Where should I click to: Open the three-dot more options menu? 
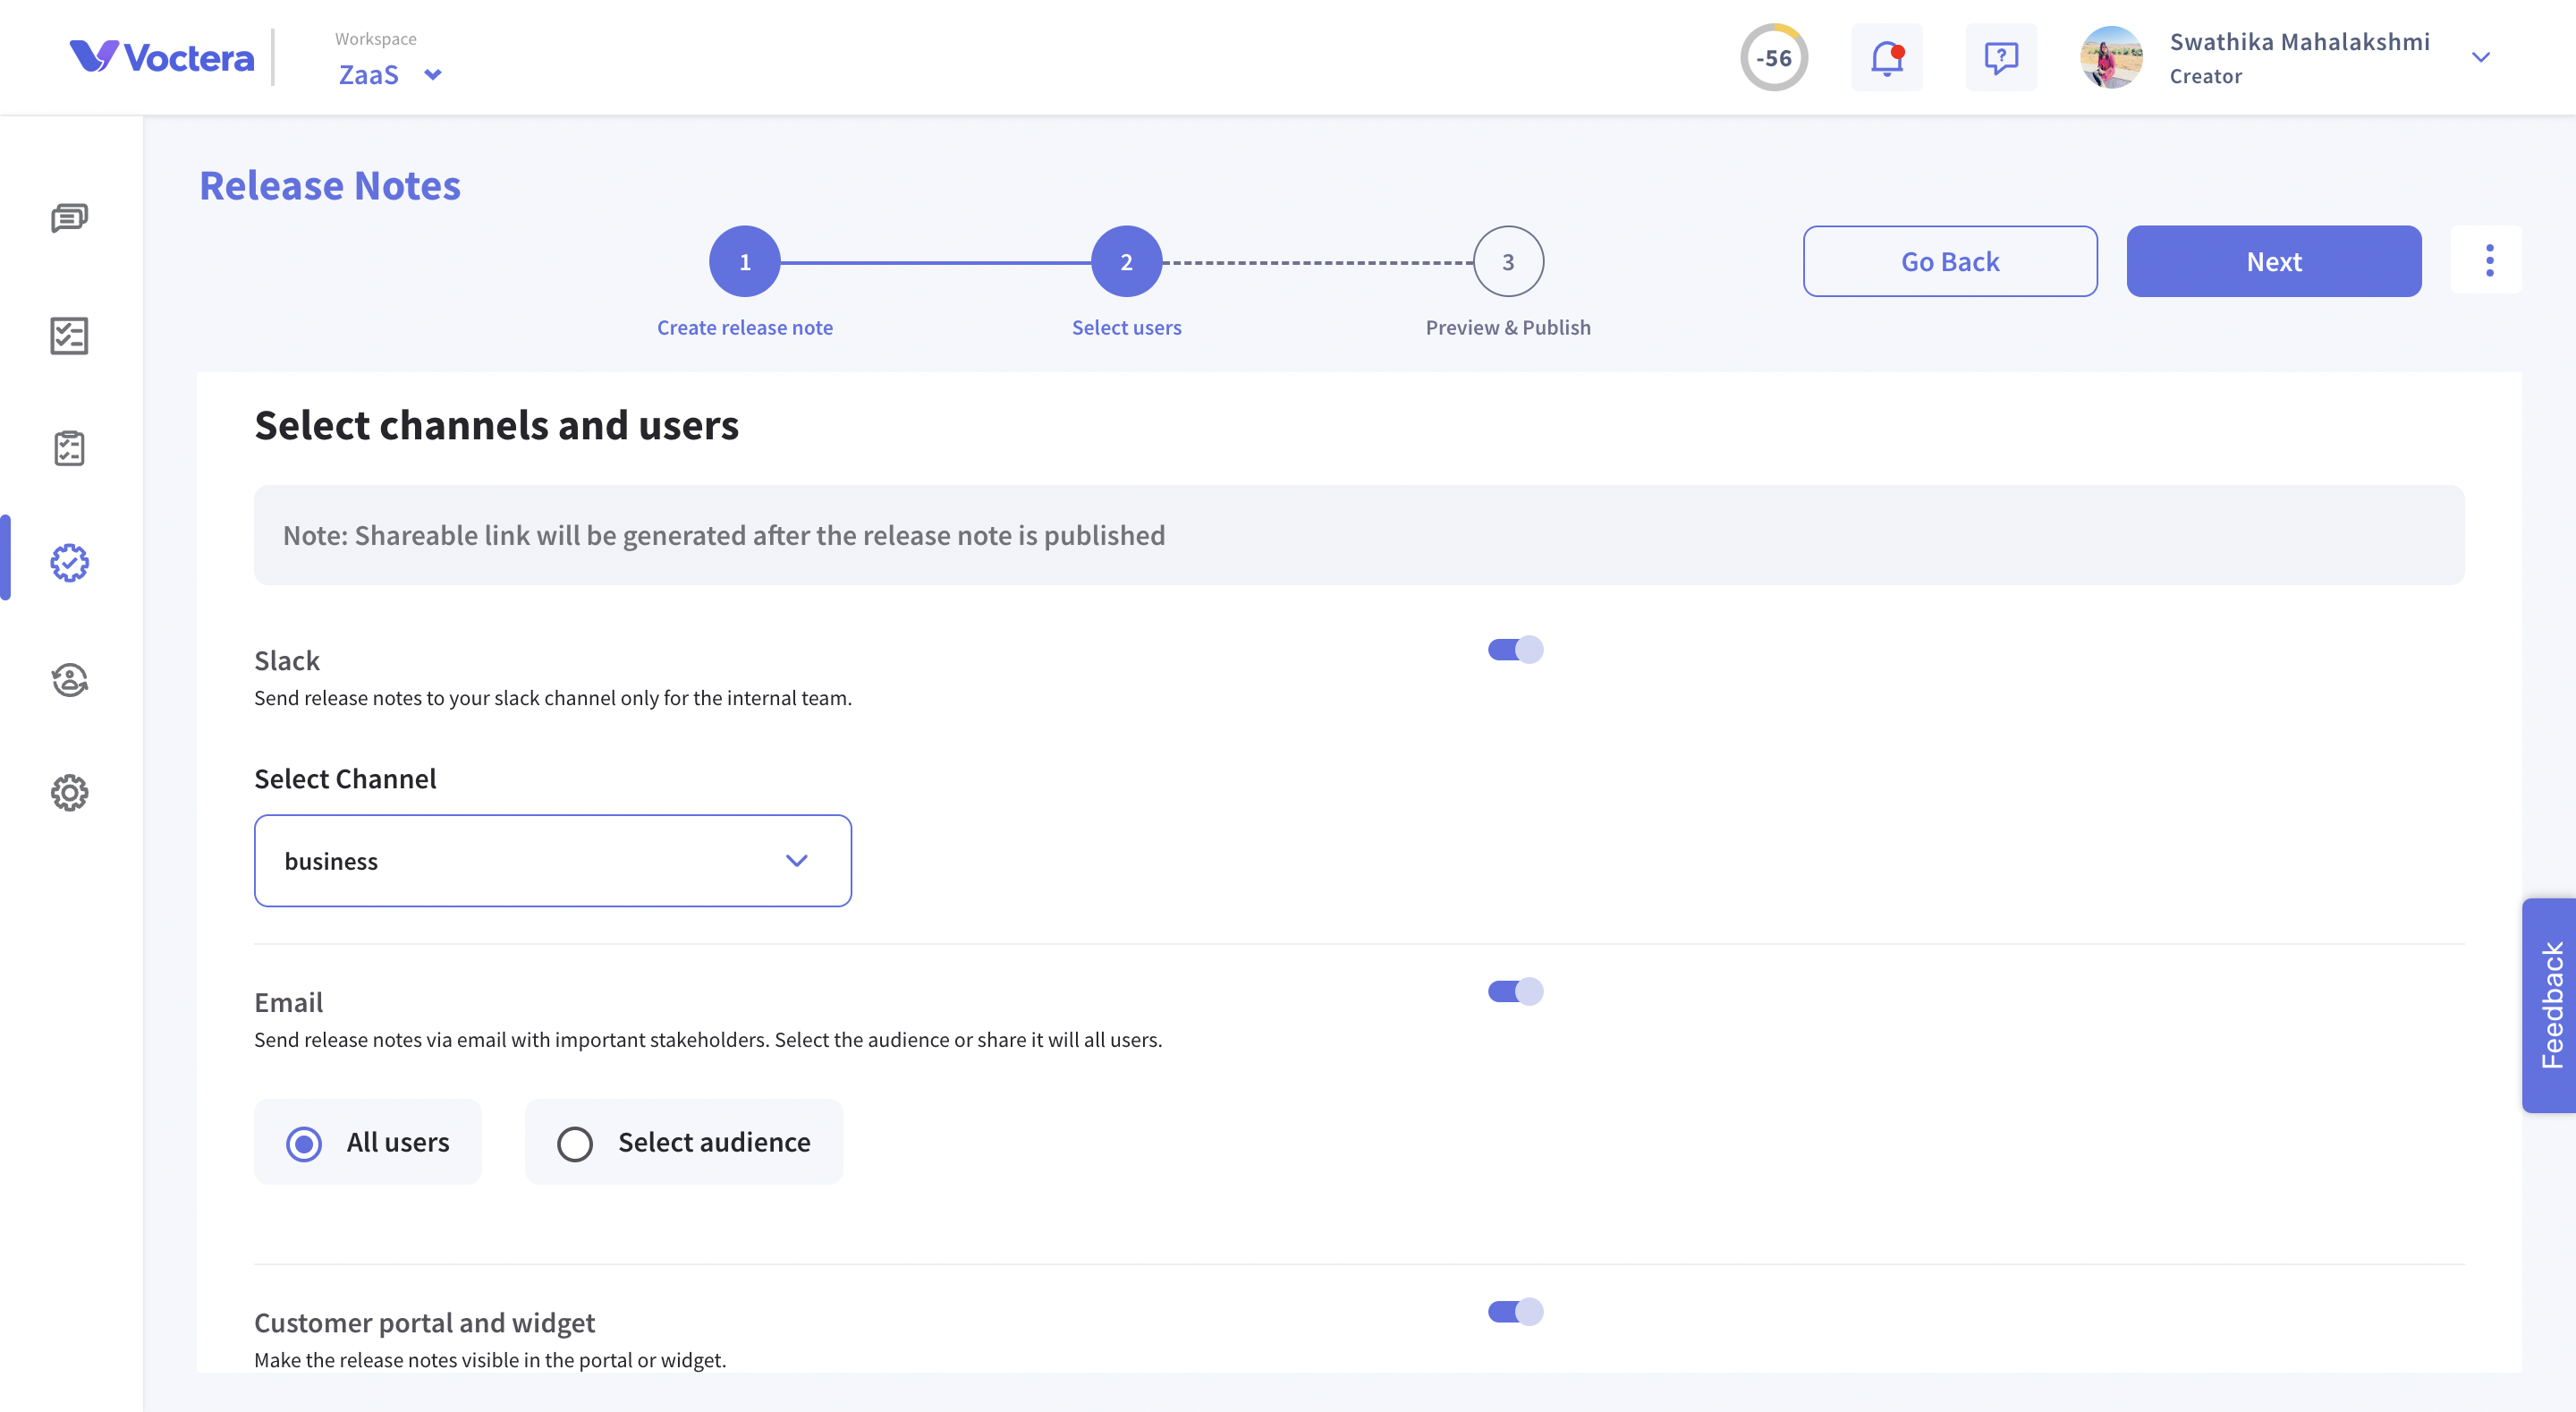[x=2488, y=260]
